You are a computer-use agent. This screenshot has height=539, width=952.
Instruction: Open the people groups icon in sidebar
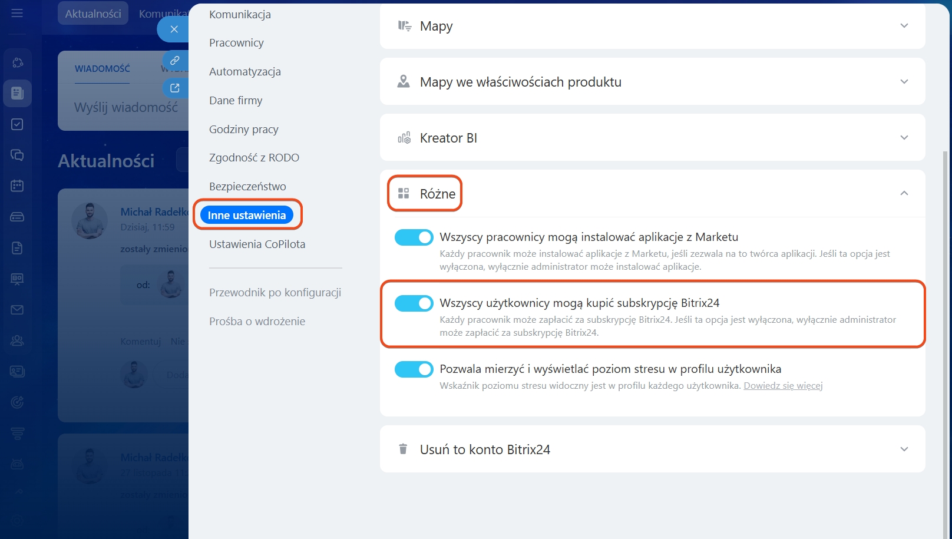(x=17, y=340)
